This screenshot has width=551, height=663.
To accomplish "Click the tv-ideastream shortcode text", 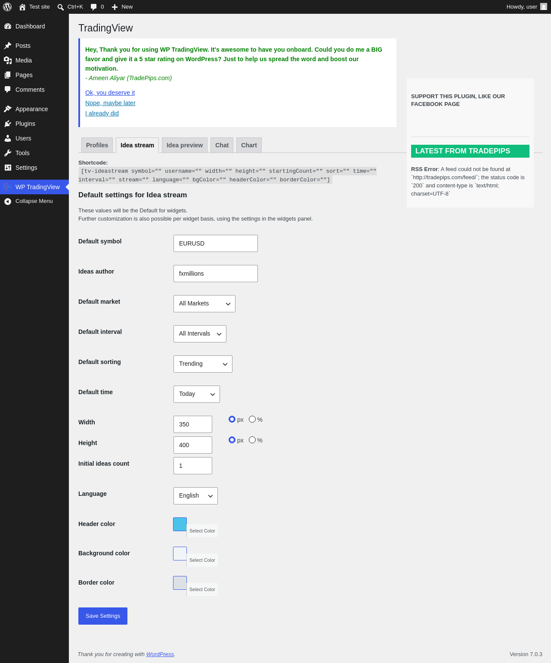I will tap(227, 175).
